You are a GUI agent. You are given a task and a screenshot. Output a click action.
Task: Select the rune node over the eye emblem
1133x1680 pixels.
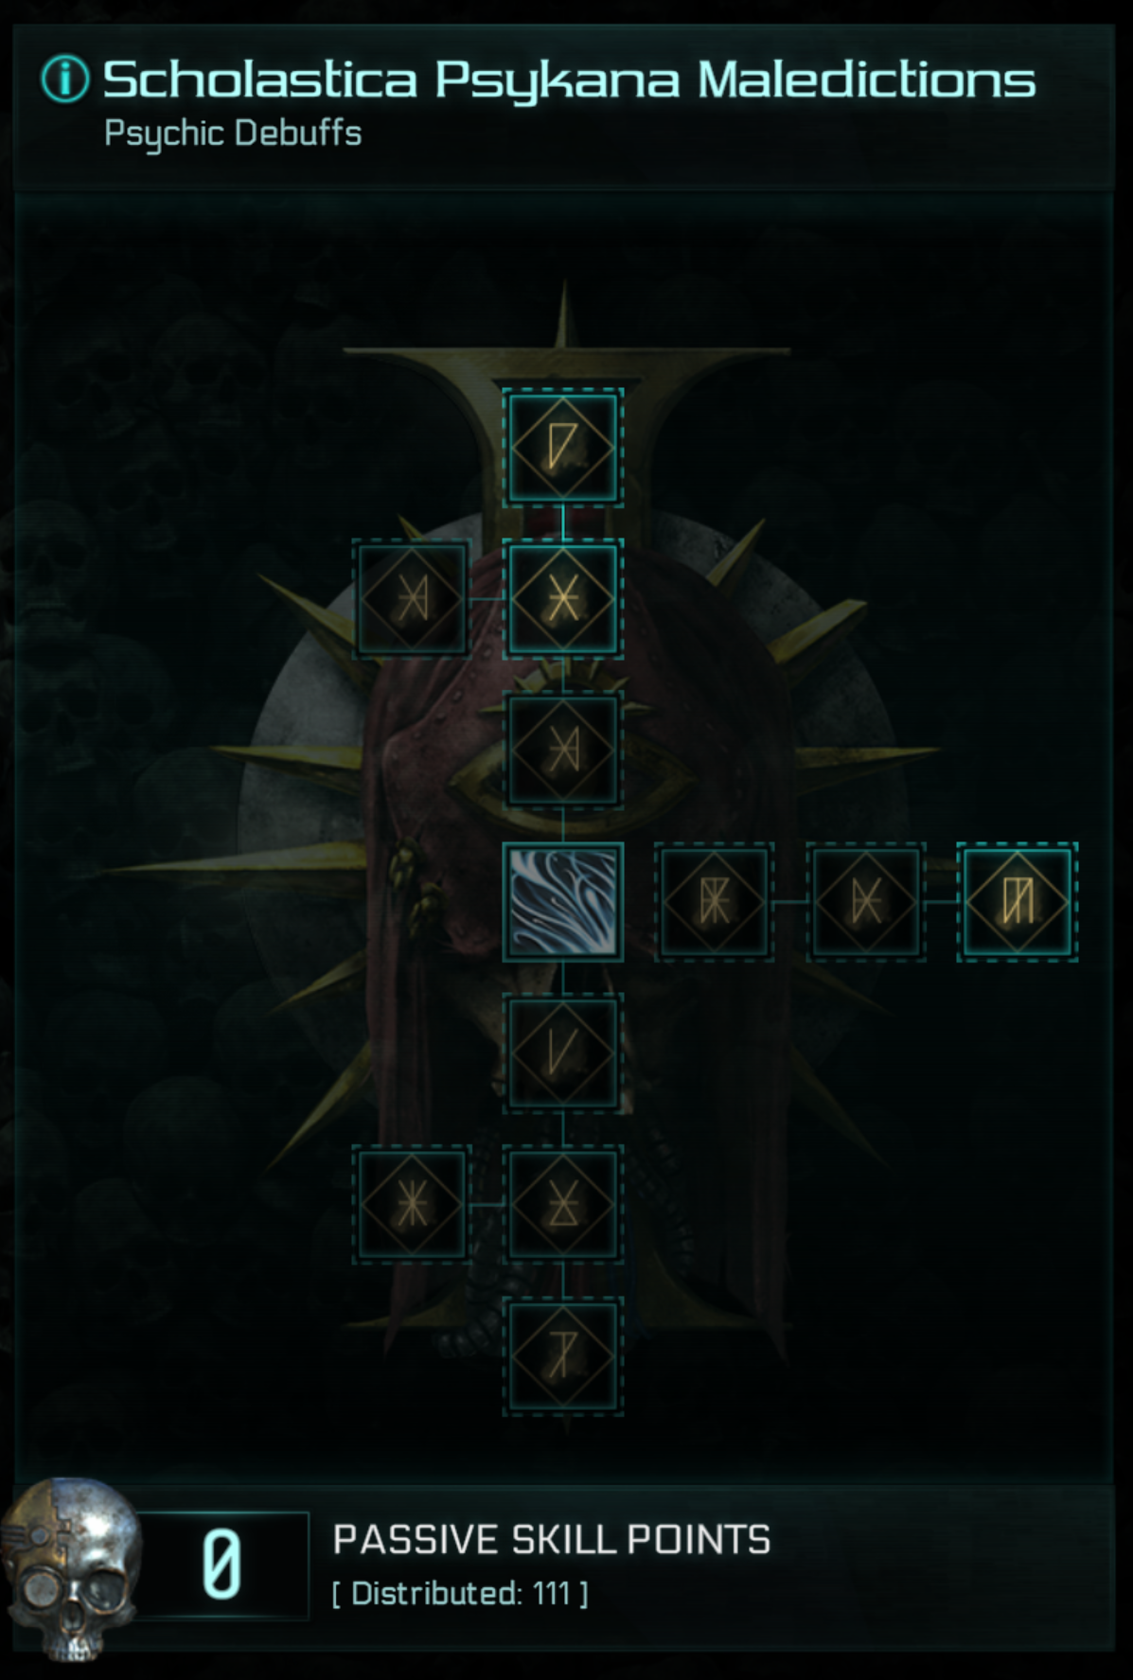[562, 751]
